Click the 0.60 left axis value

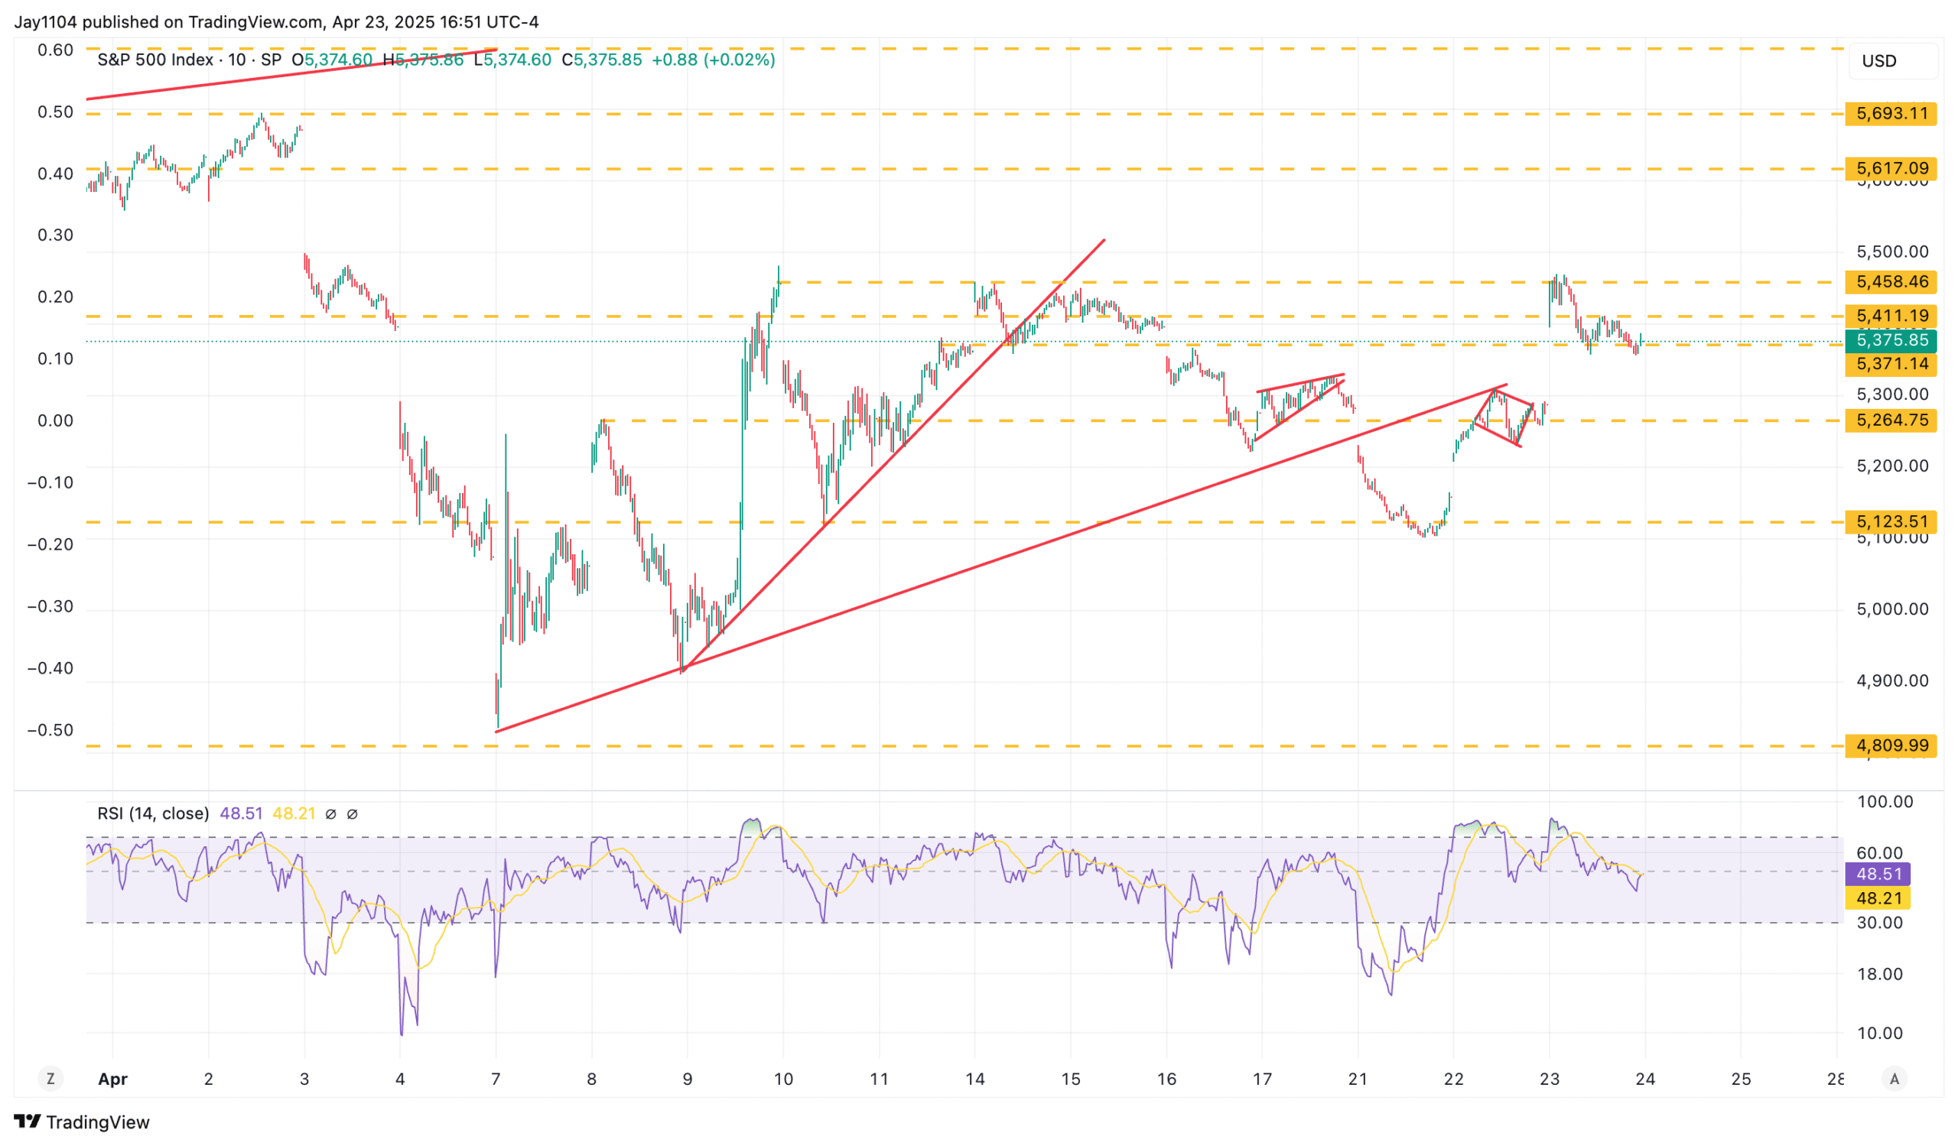(55, 50)
